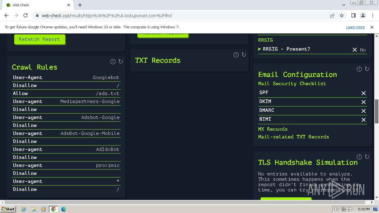Select the Googlebot user-agent value
Image resolution: width=379 pixels, height=213 pixels.
click(106, 78)
